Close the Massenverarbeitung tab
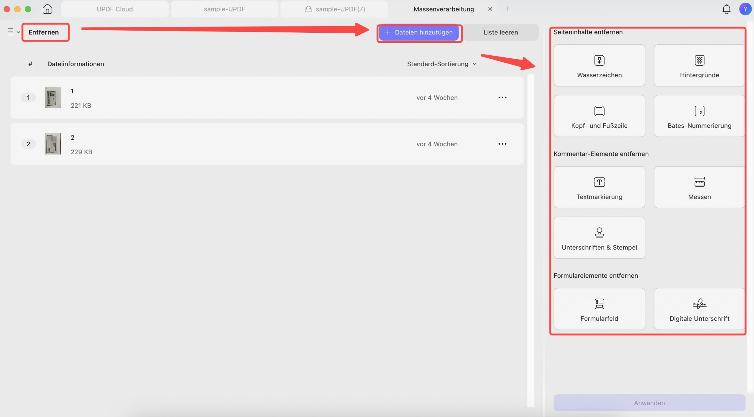Screen dimensions: 754x417 (490, 9)
